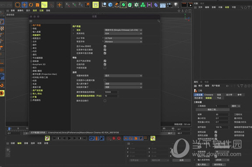
Task: Toggle '显示 Mac 菜单栏' checkbox
Action: tap(105, 46)
